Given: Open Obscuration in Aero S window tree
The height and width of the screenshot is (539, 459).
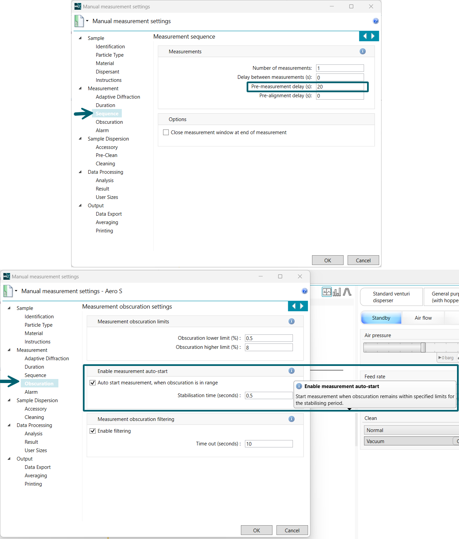Looking at the screenshot, I should click(39, 383).
